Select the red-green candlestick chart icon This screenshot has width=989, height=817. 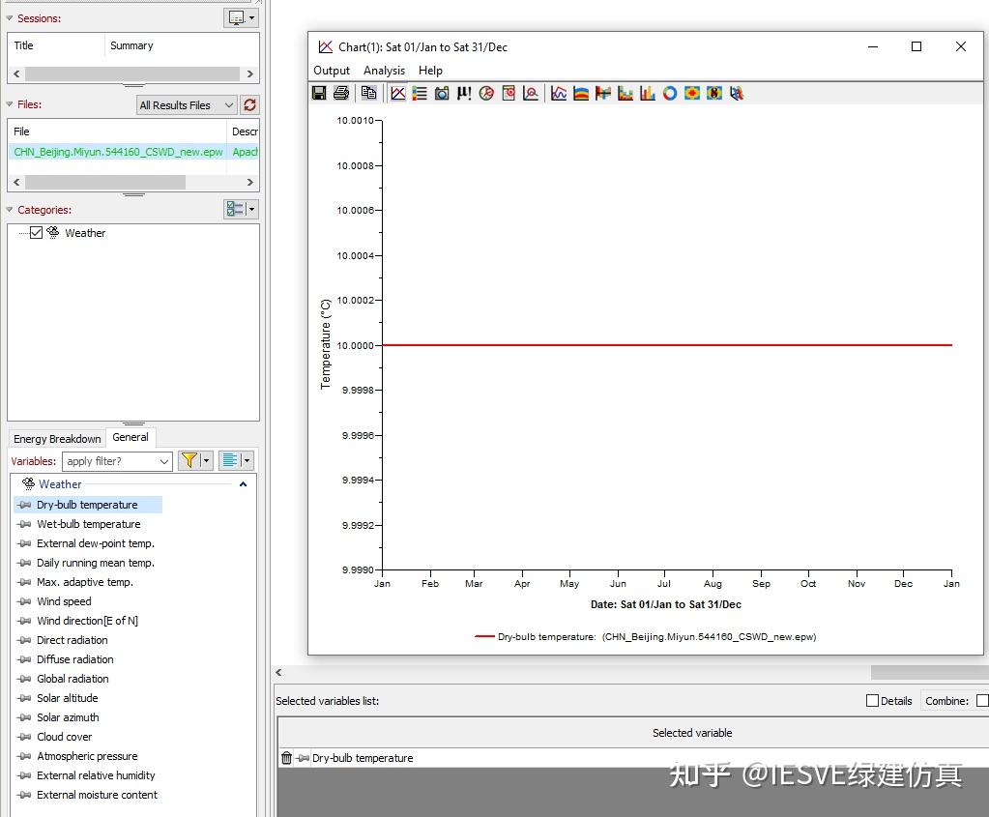pos(603,94)
